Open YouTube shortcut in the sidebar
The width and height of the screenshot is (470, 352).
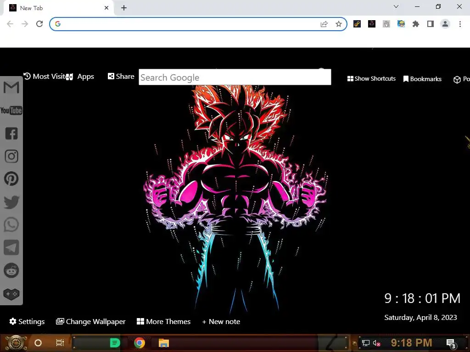coord(11,110)
